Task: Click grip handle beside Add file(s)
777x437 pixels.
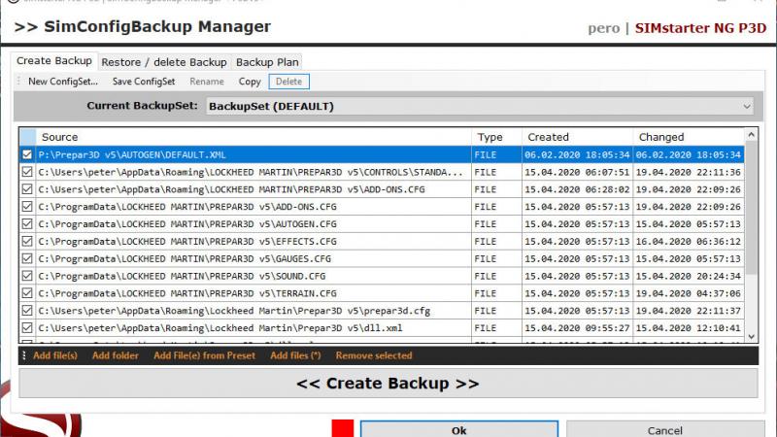Action: pos(23,355)
